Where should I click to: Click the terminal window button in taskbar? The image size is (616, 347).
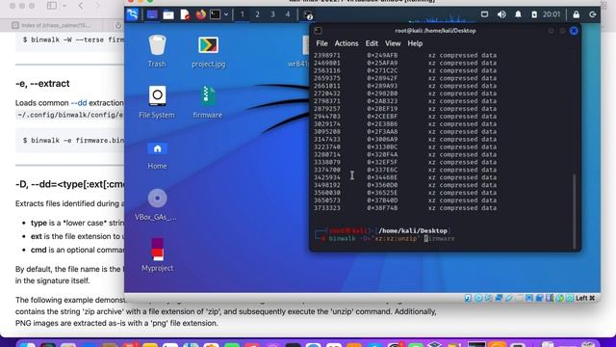tap(308, 15)
